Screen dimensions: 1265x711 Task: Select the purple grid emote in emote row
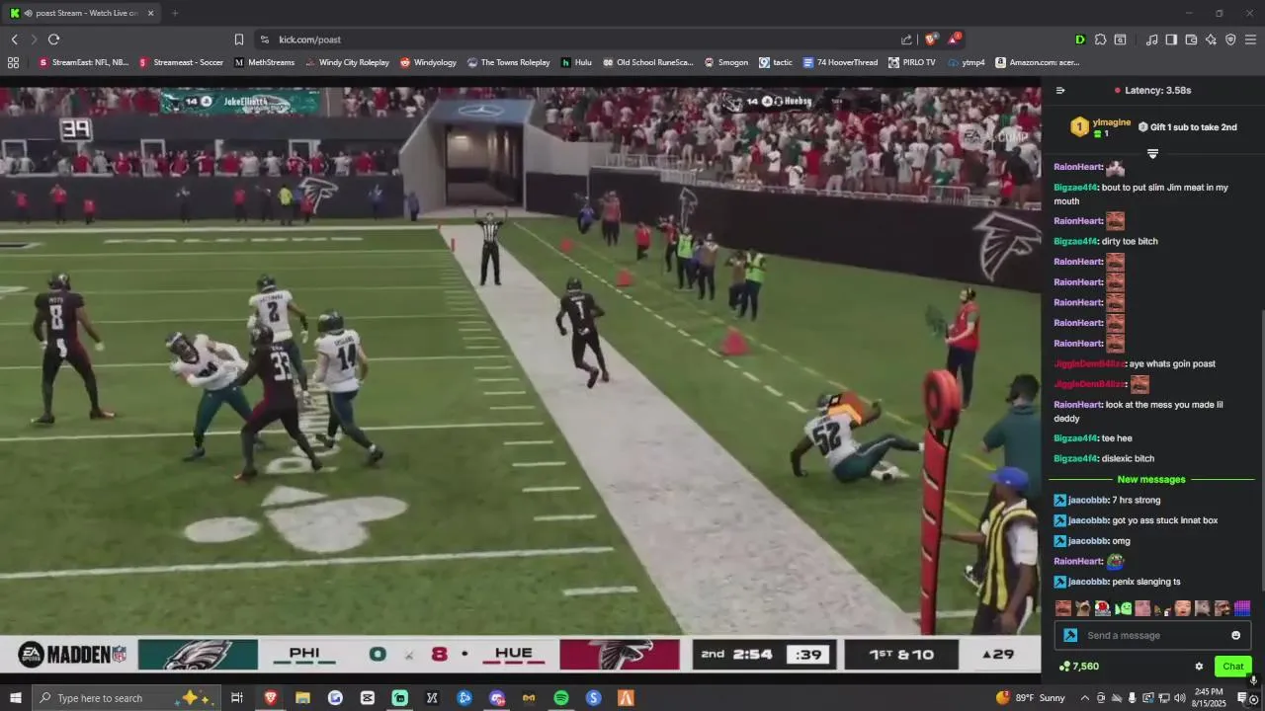1242,608
